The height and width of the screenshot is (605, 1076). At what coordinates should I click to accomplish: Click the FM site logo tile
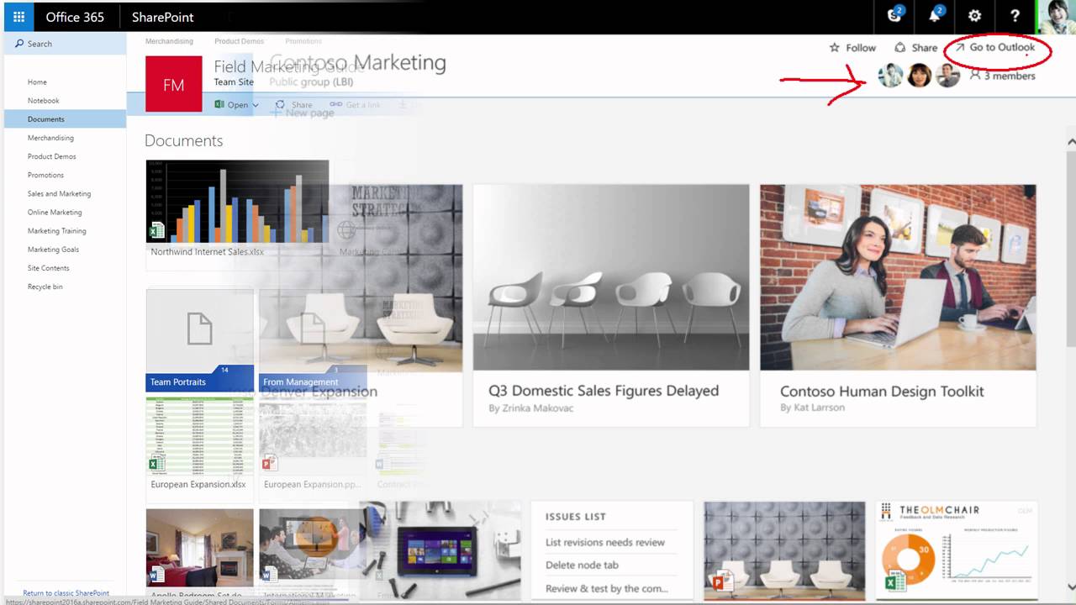(173, 84)
